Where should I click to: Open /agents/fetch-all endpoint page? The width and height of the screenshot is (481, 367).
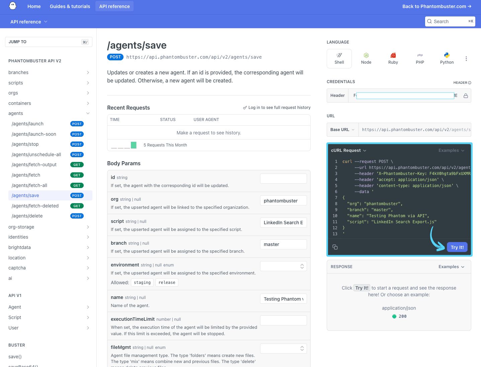coord(50,185)
